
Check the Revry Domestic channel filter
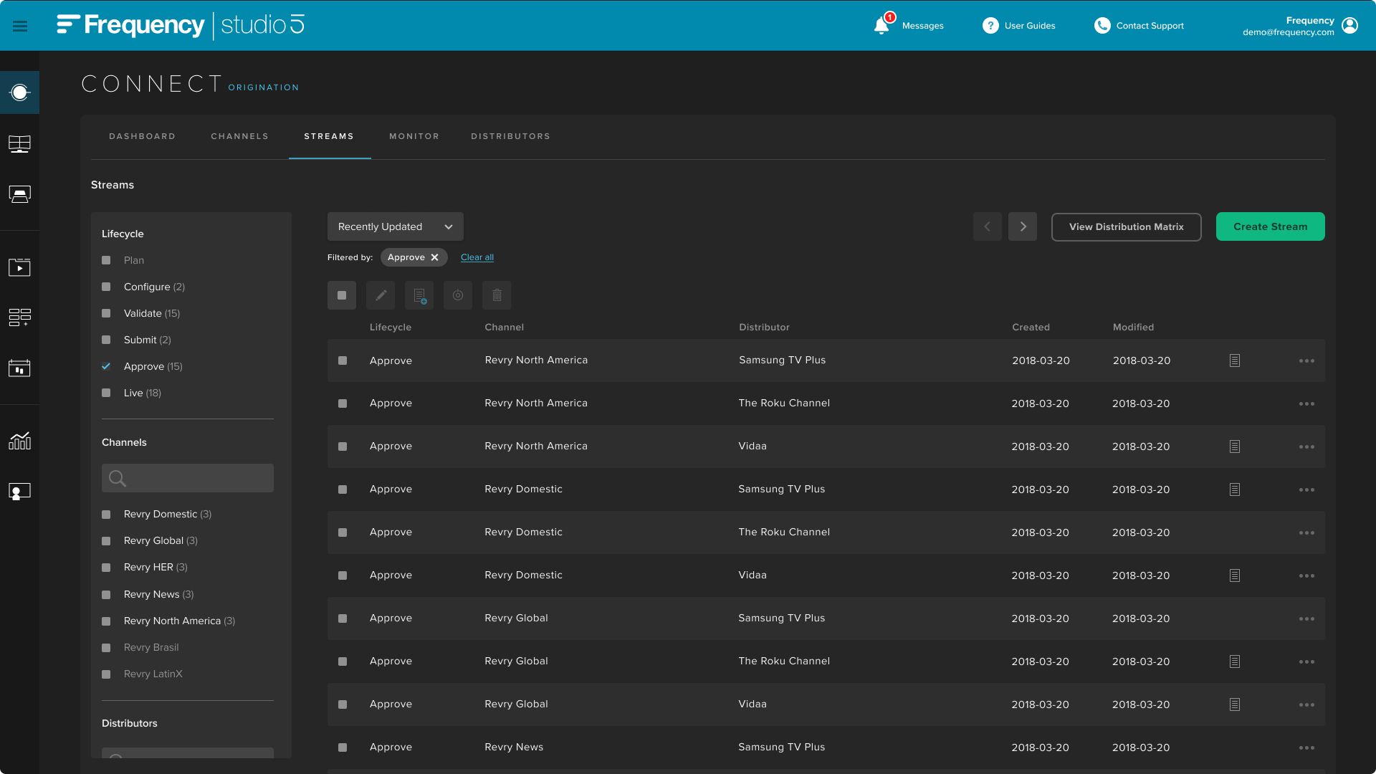(106, 515)
